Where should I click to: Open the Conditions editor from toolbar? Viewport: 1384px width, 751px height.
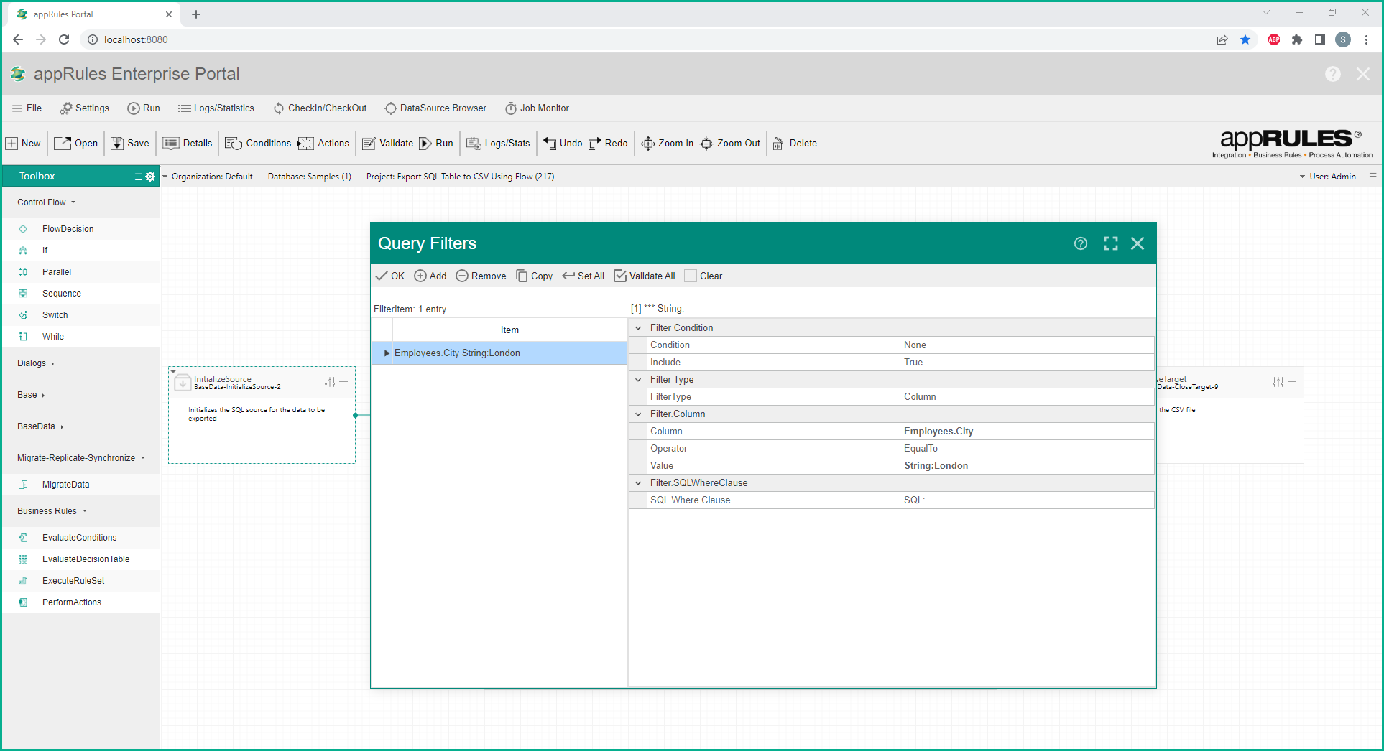point(258,144)
